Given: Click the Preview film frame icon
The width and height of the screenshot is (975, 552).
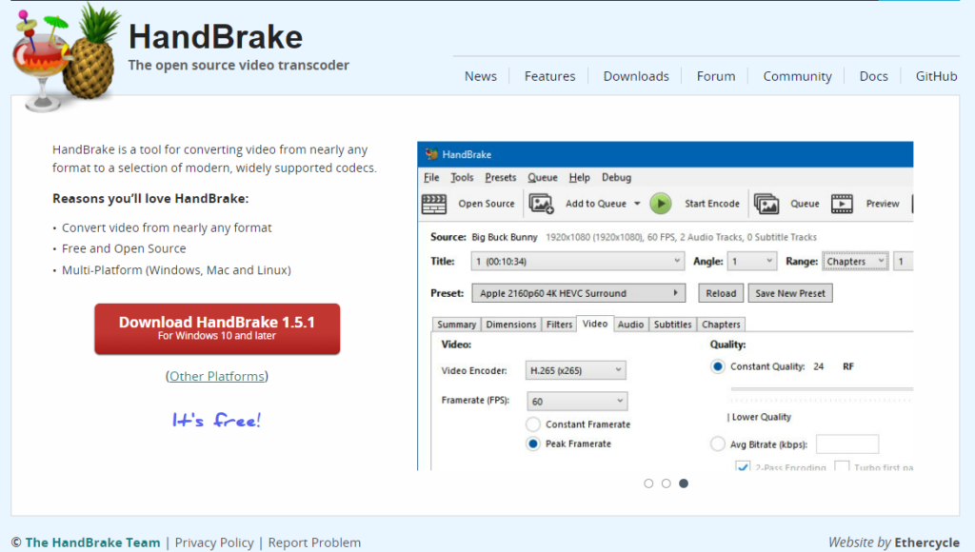Looking at the screenshot, I should coord(842,204).
